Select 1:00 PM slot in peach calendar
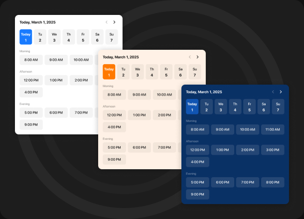The image size is (304, 219). [139, 115]
